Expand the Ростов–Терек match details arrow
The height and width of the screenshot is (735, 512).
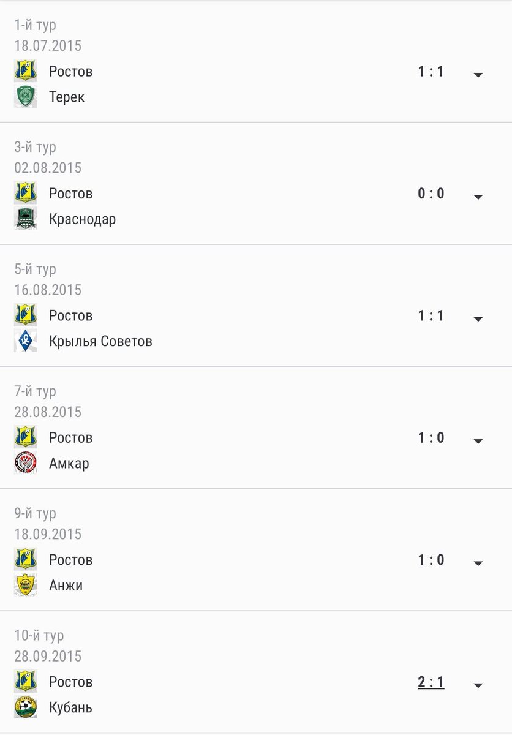[x=478, y=75]
